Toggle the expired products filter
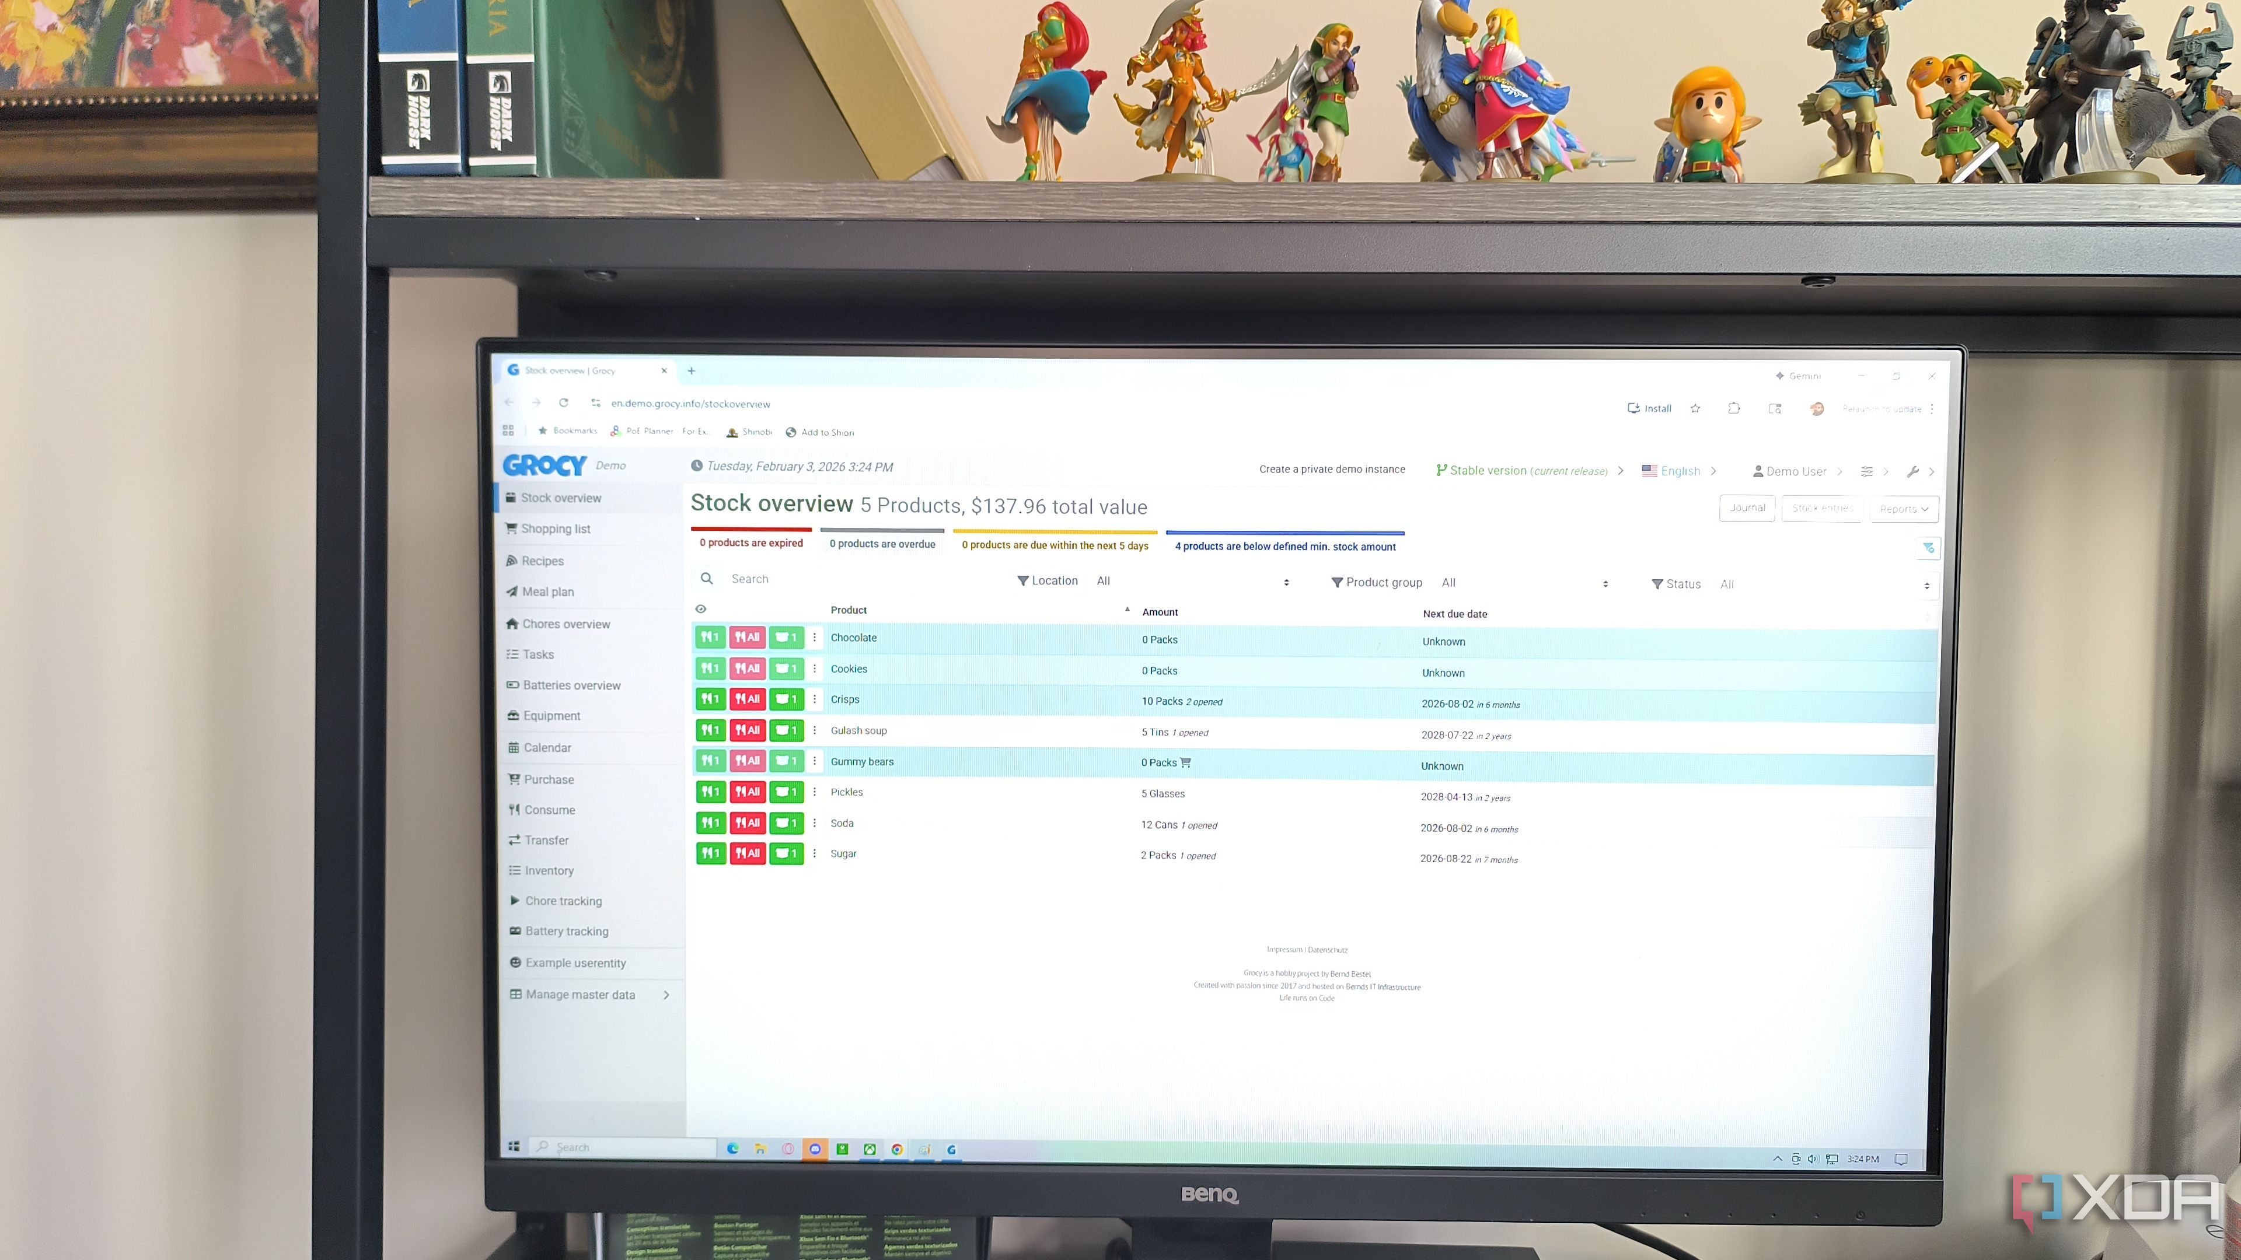 [x=751, y=542]
